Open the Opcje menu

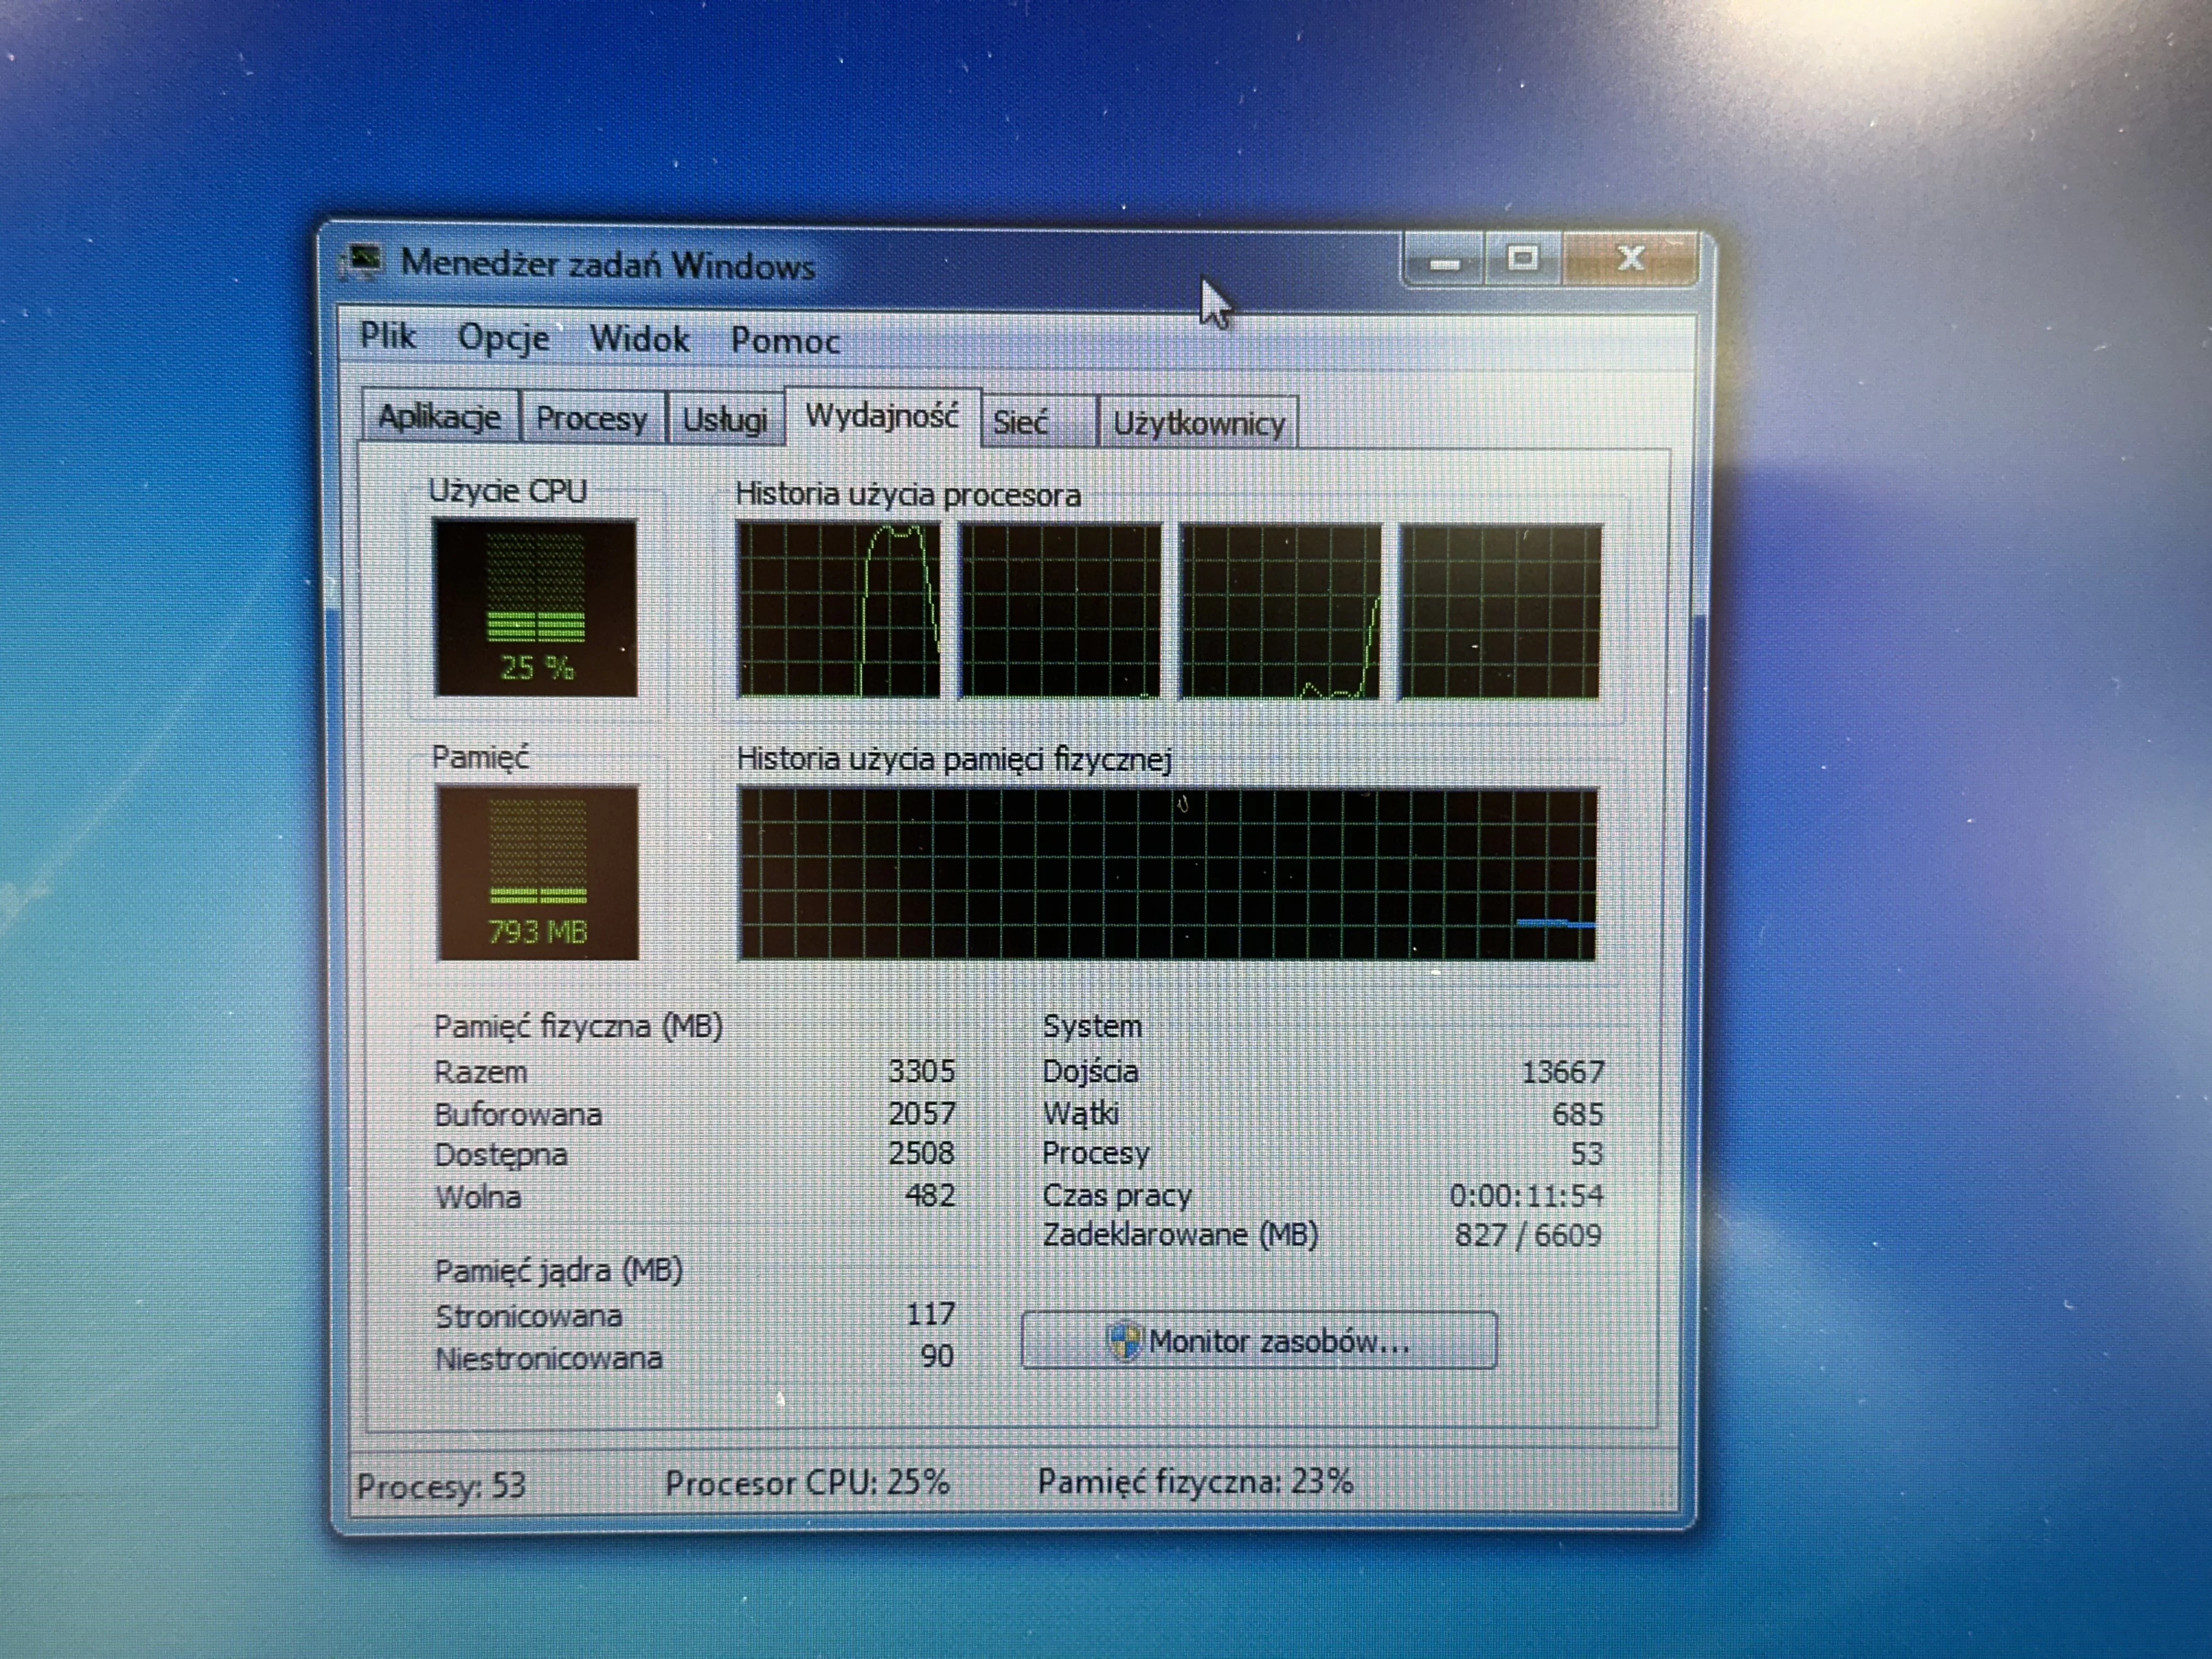pos(503,338)
